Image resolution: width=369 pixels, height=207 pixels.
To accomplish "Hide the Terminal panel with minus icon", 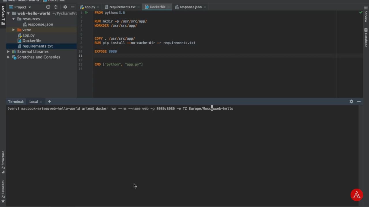I will click(x=359, y=101).
